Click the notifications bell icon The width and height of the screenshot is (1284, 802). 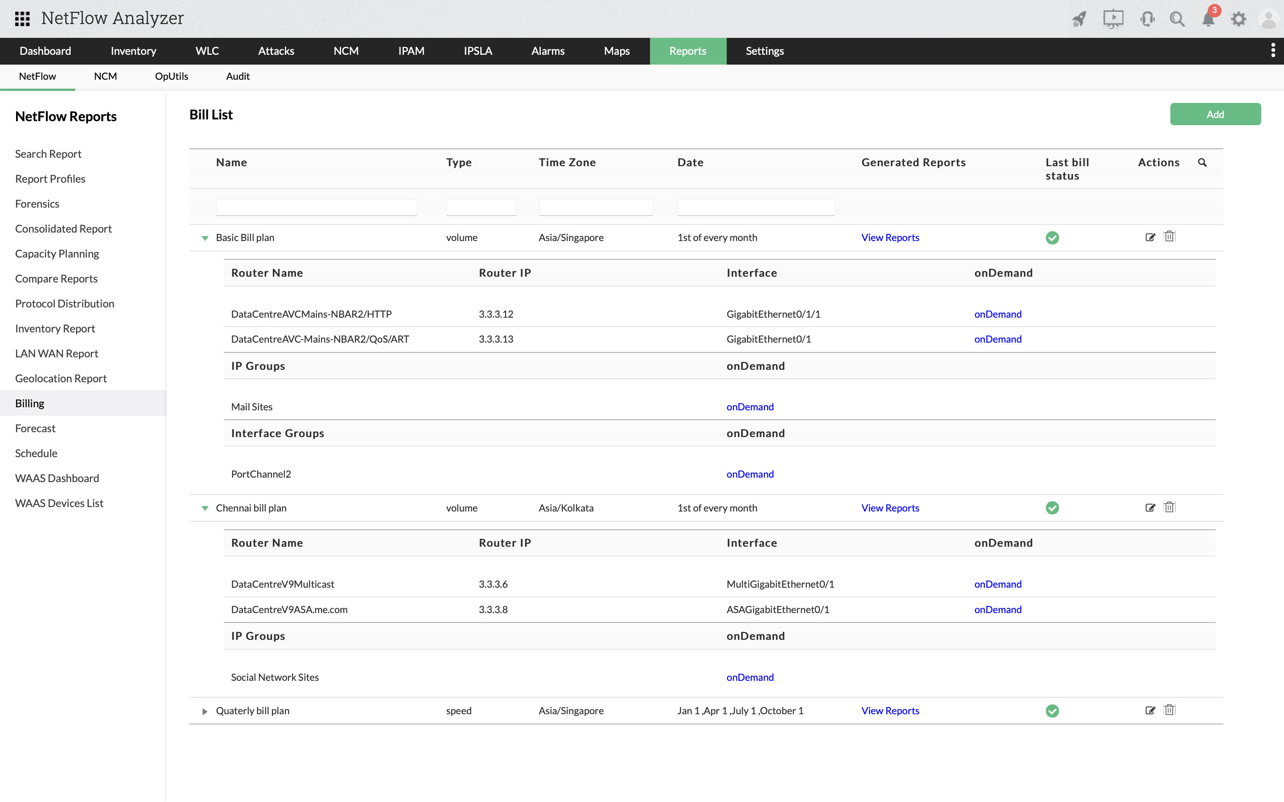[1208, 19]
